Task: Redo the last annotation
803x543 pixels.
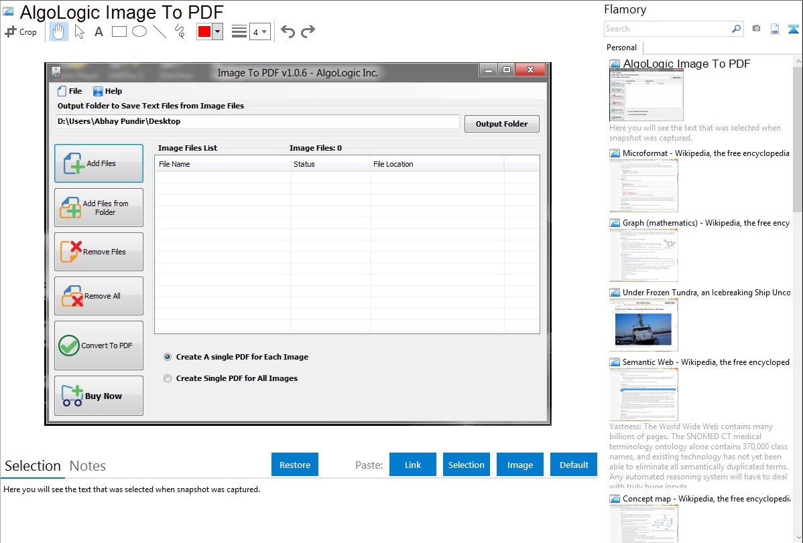Action: pos(308,31)
